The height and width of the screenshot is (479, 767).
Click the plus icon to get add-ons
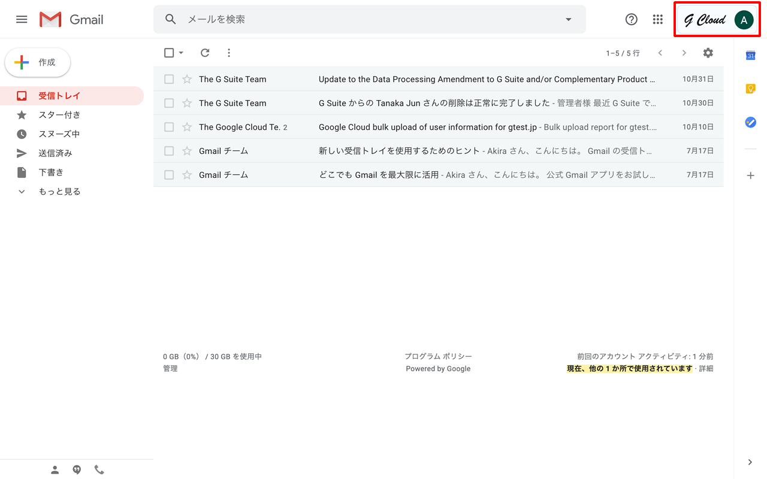(750, 175)
